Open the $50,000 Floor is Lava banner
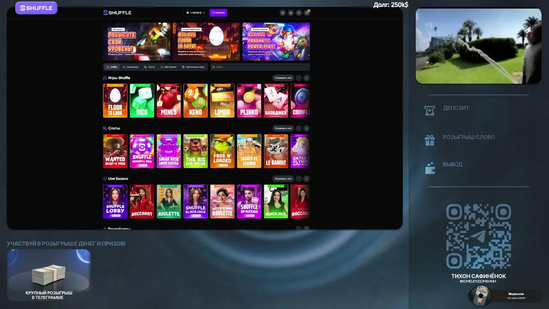This screenshot has height=309, width=549. [x=206, y=42]
